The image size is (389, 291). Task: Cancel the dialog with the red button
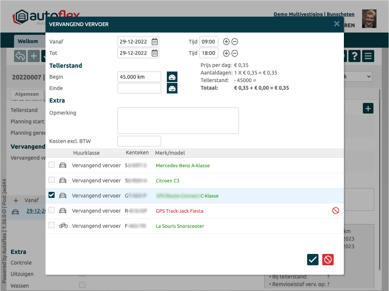(x=328, y=260)
